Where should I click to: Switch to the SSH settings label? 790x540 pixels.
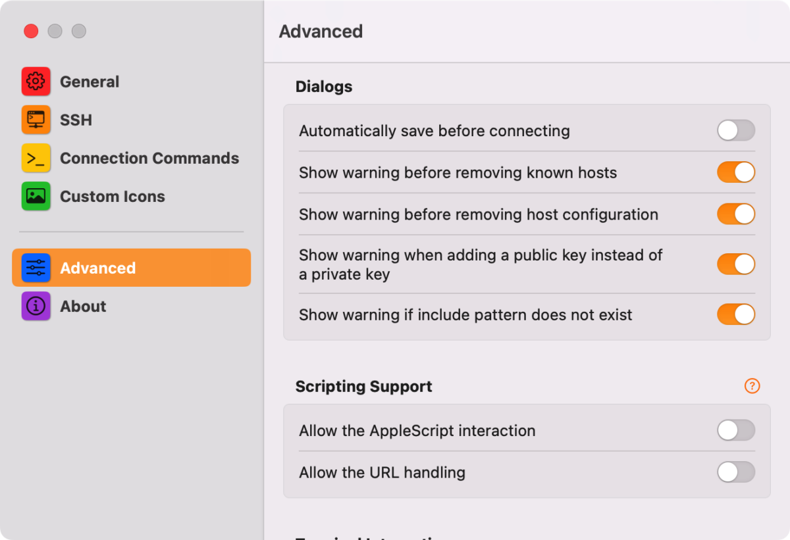point(76,120)
